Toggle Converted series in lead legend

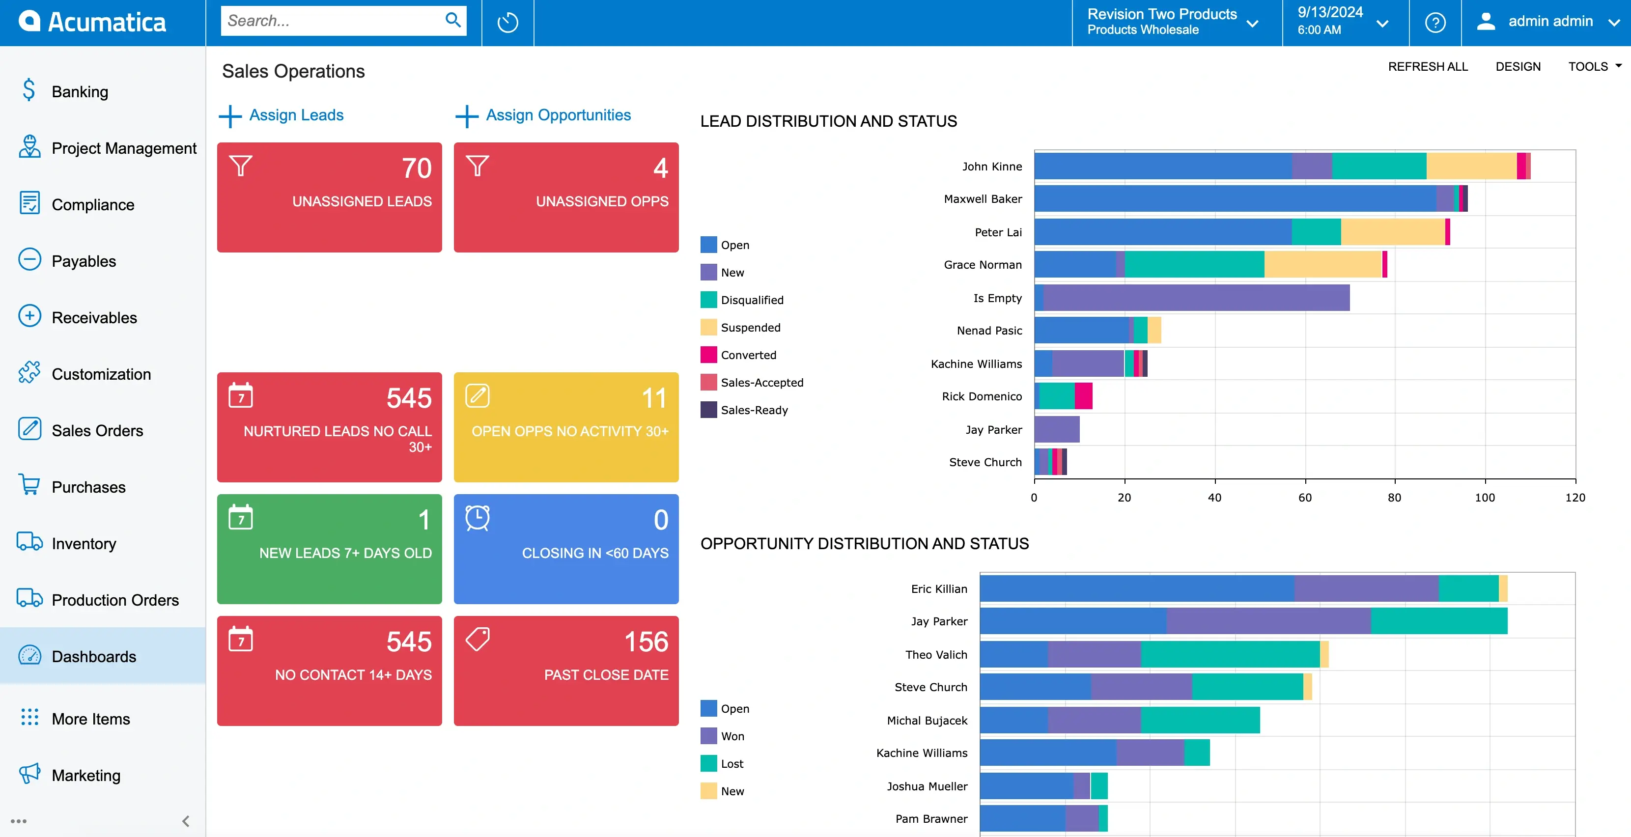[748, 355]
